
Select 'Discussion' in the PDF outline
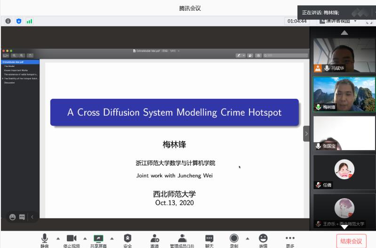click(x=10, y=82)
